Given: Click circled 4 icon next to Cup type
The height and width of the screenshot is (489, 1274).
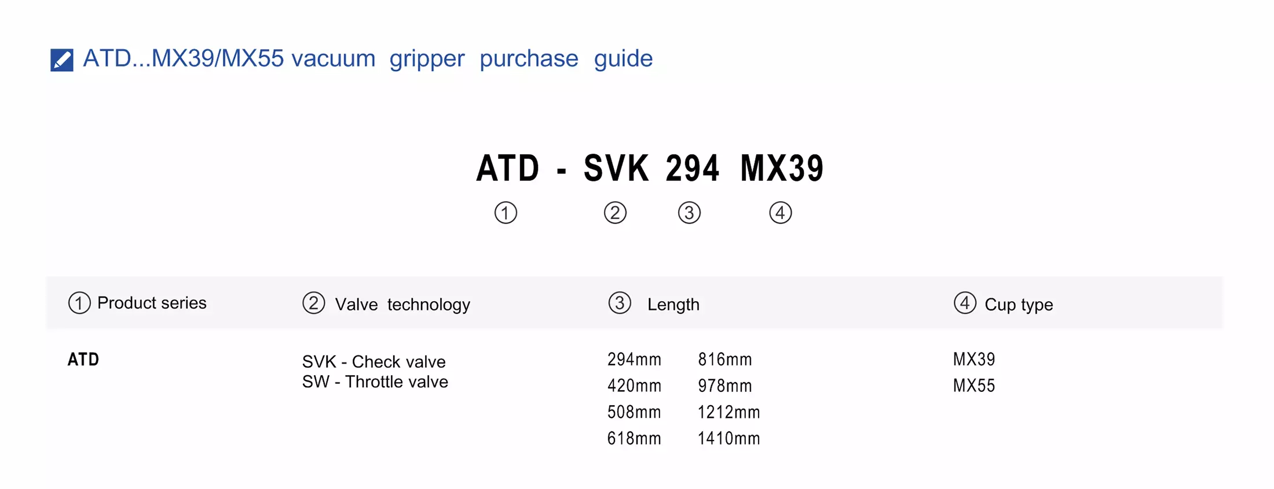Looking at the screenshot, I should 965,303.
